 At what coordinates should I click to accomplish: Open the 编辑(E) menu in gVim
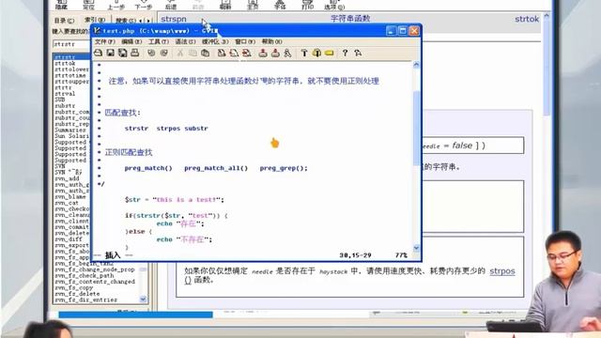click(x=131, y=41)
